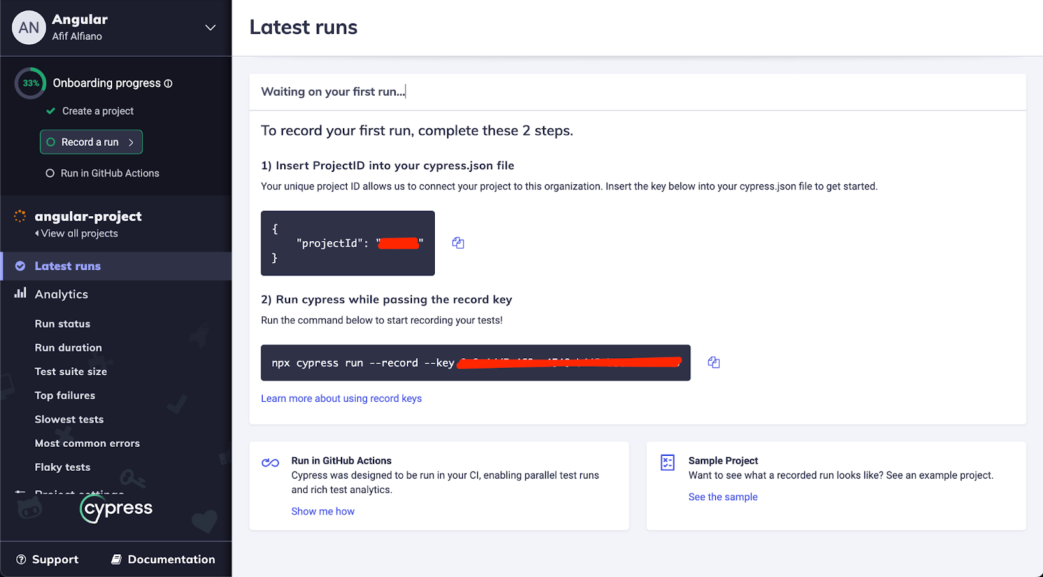Click the Record a run chevron arrow
The width and height of the screenshot is (1043, 577).
(131, 142)
